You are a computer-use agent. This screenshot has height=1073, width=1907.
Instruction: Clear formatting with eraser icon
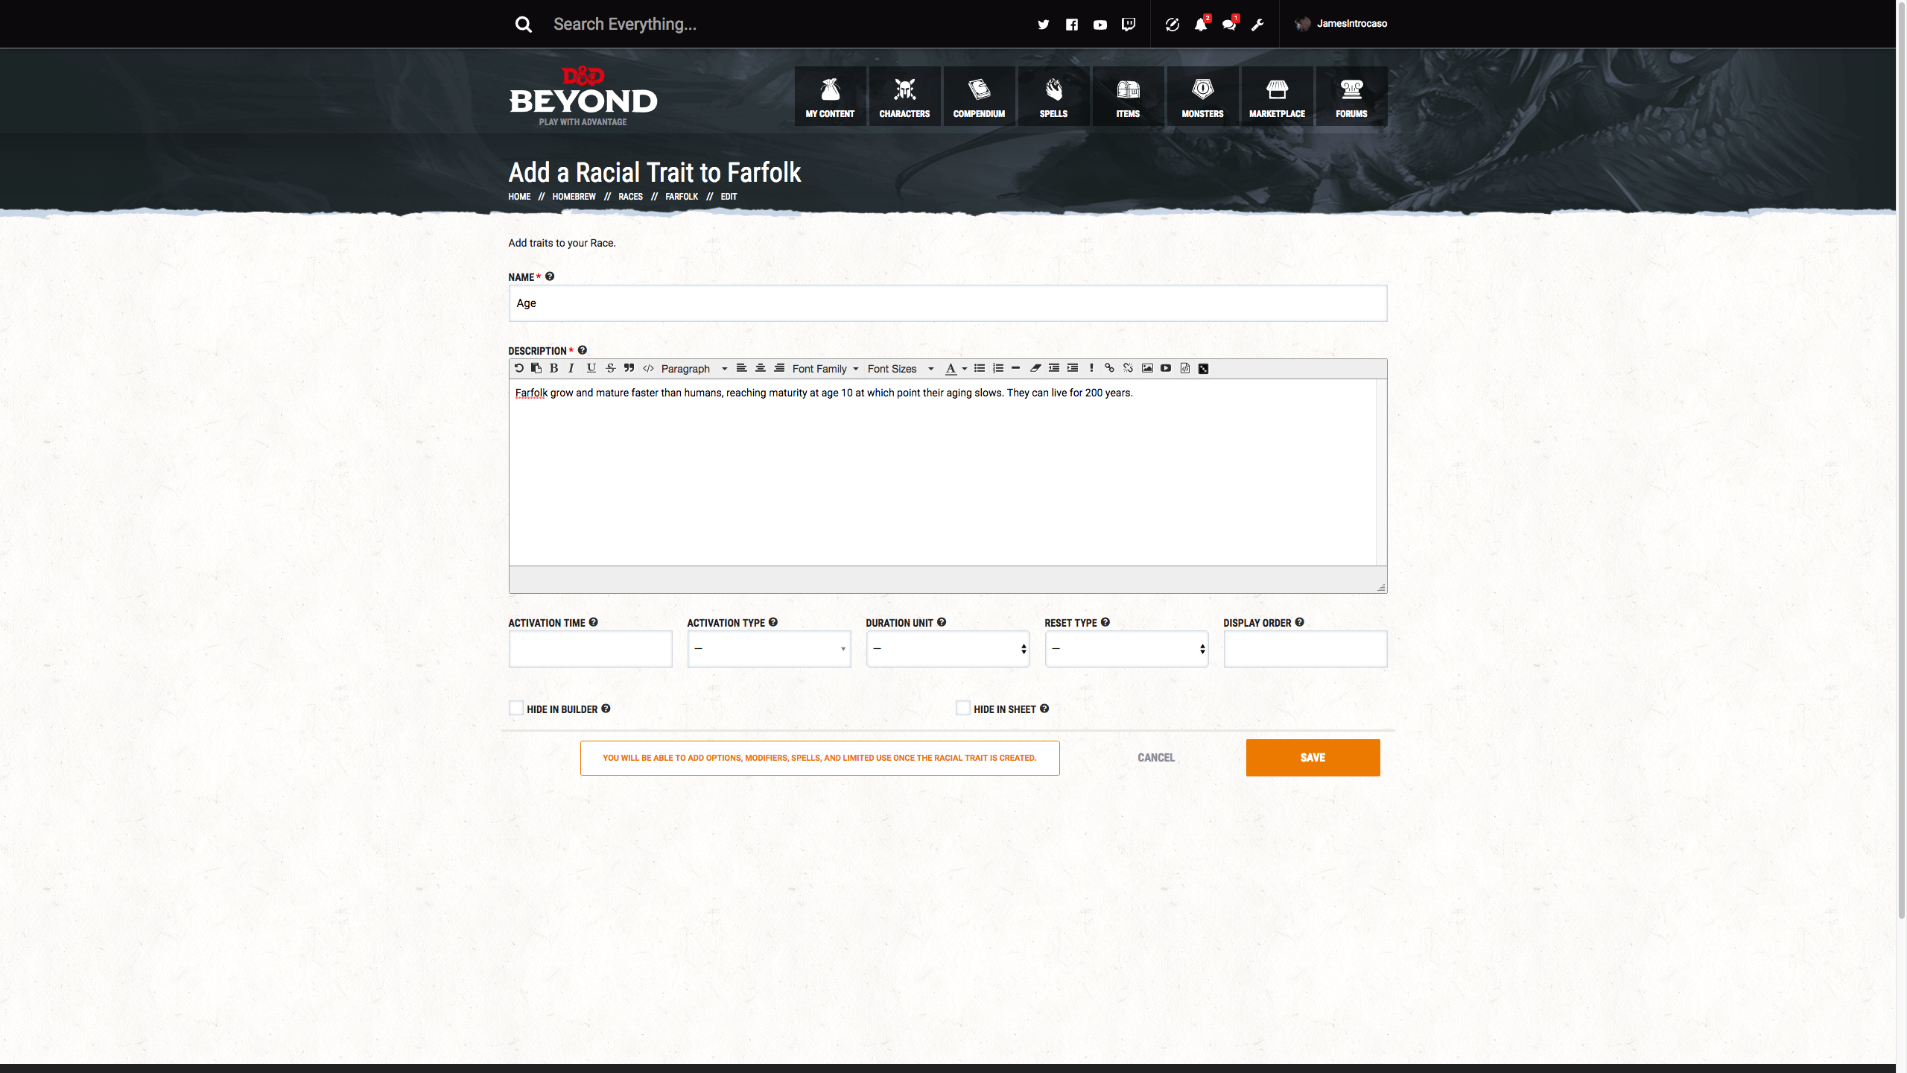pyautogui.click(x=1035, y=368)
